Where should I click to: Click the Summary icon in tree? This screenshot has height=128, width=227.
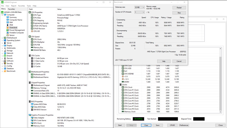coord(8,17)
